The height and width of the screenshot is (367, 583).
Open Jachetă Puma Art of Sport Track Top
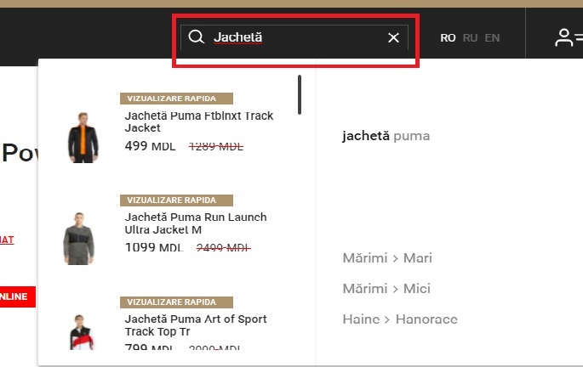(x=196, y=325)
